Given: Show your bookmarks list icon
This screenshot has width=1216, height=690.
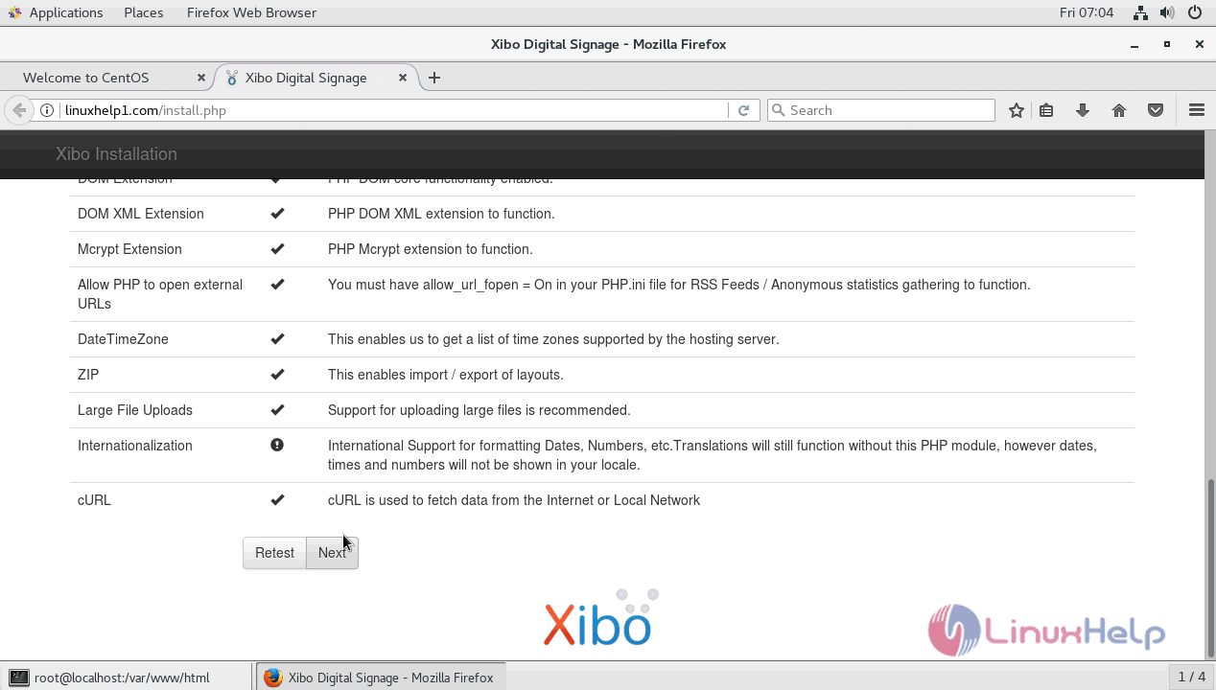Looking at the screenshot, I should [x=1046, y=110].
